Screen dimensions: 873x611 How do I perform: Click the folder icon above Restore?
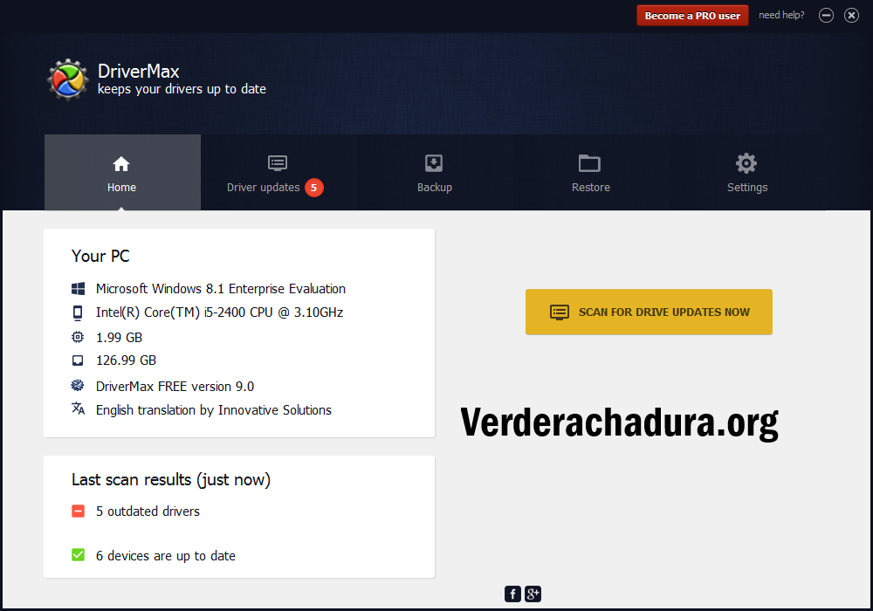[589, 163]
